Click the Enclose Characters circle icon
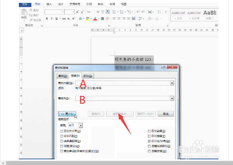The height and width of the screenshot is (165, 233). pos(107,19)
